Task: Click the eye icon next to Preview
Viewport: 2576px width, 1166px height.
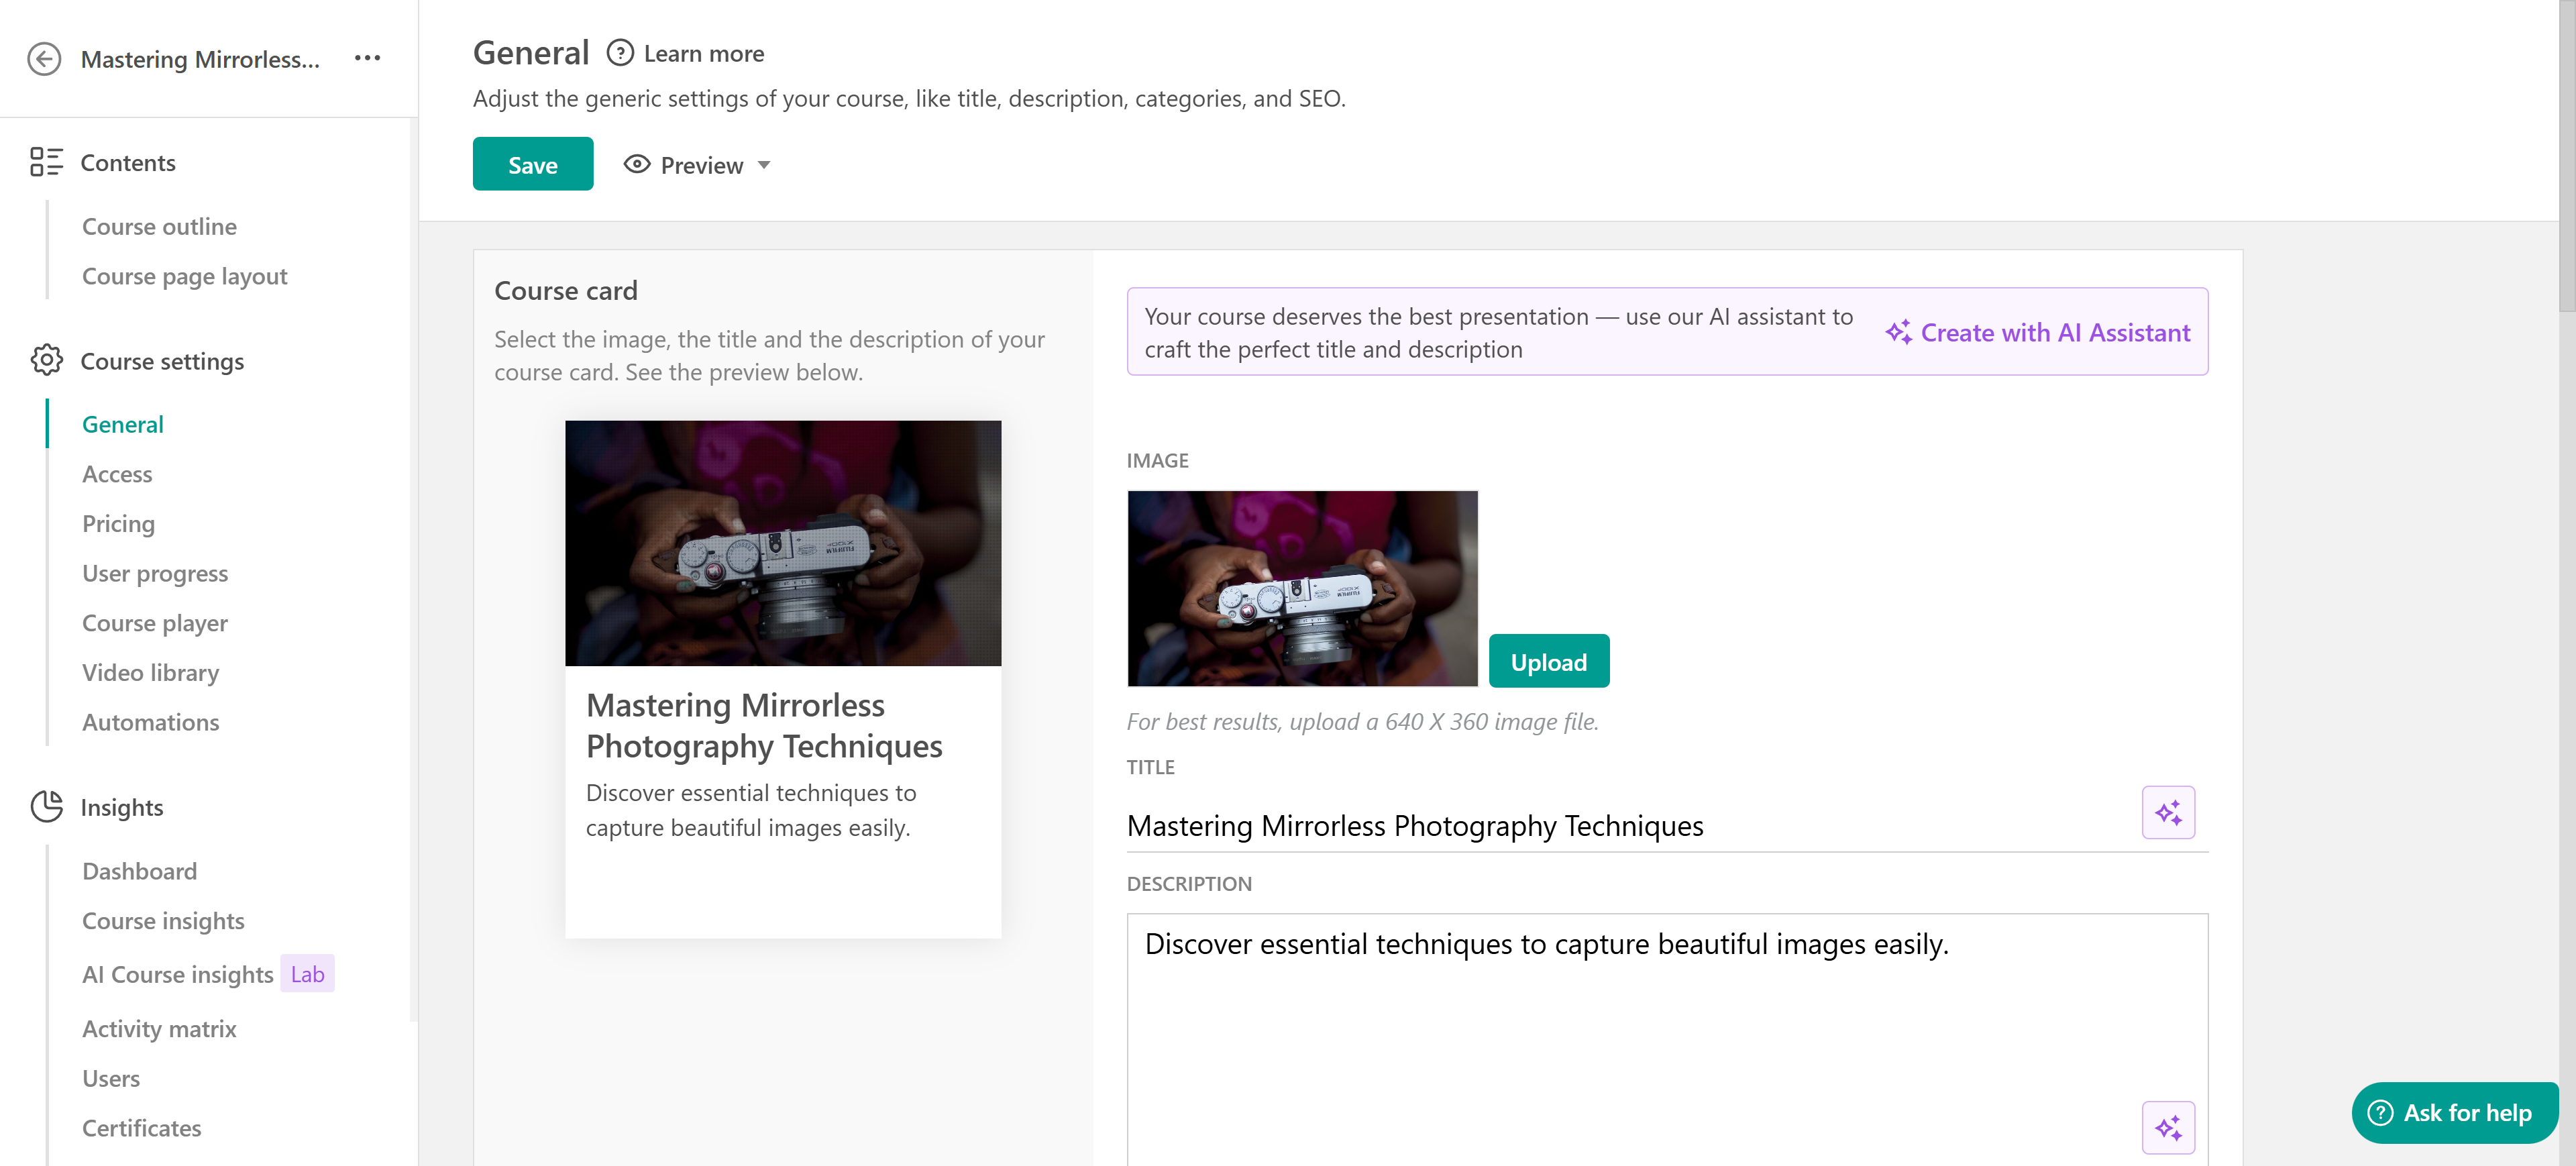Action: [637, 164]
